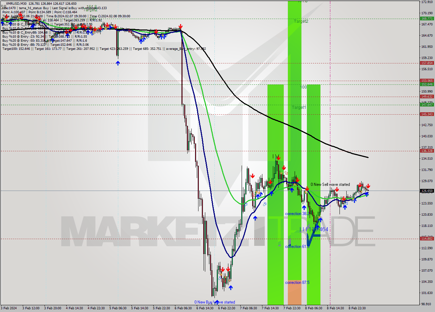Click the green 168.771 price level tag

[x=427, y=18]
